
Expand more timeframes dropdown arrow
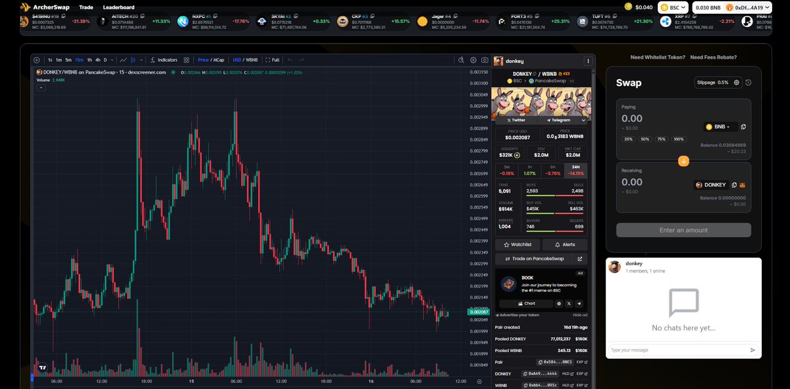tap(112, 60)
